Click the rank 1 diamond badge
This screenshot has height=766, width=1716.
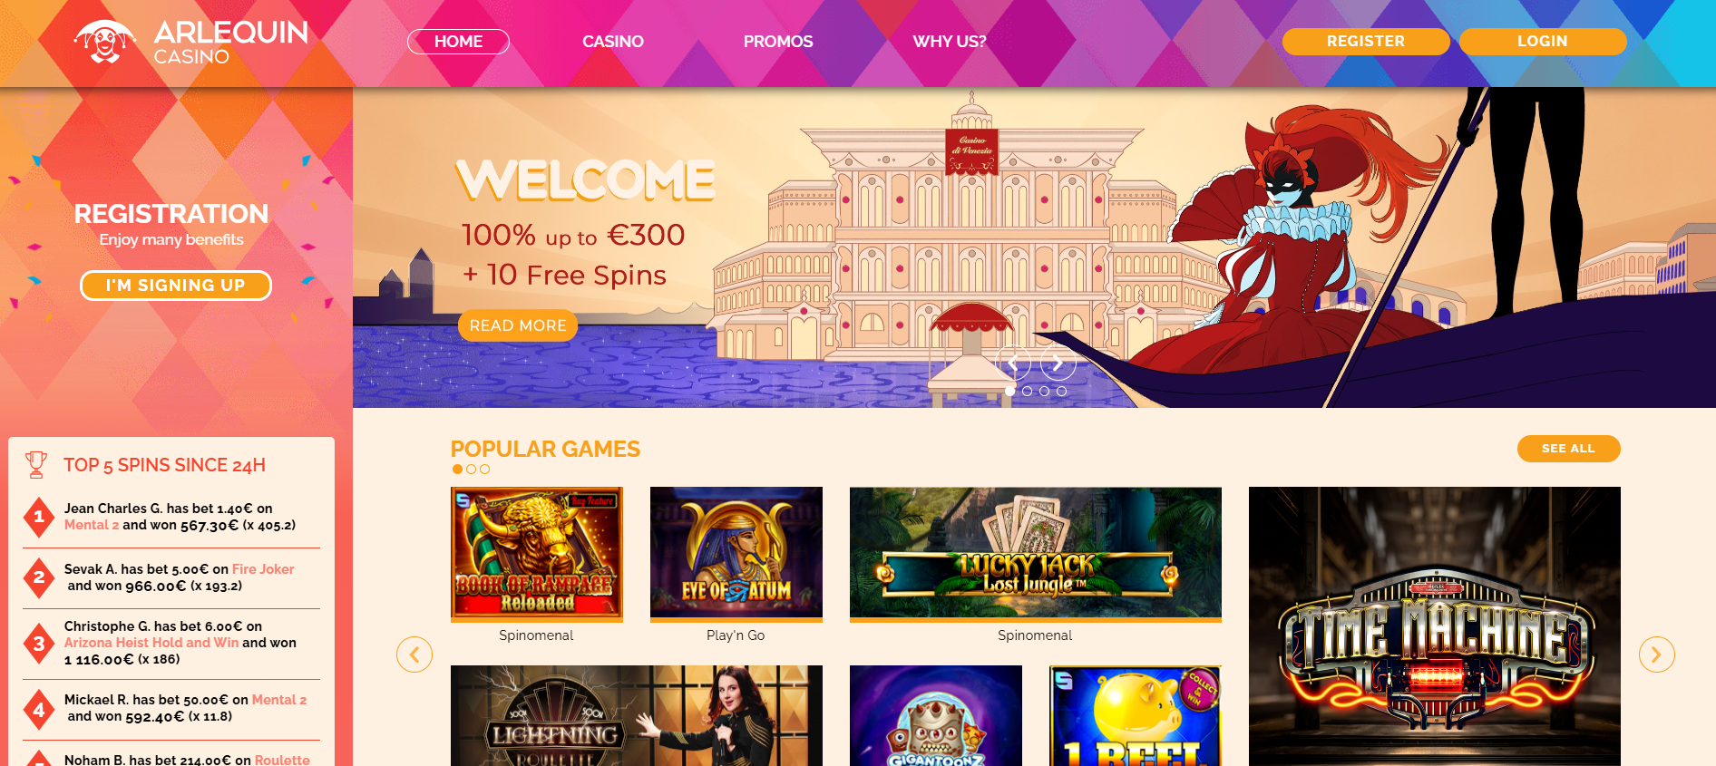pos(39,518)
